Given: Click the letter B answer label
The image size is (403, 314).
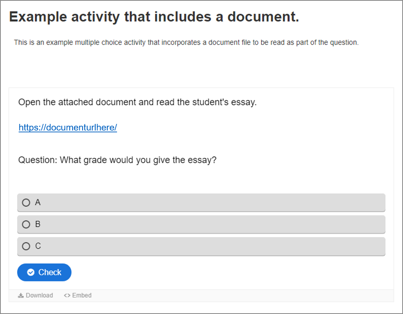Looking at the screenshot, I should tap(38, 224).
